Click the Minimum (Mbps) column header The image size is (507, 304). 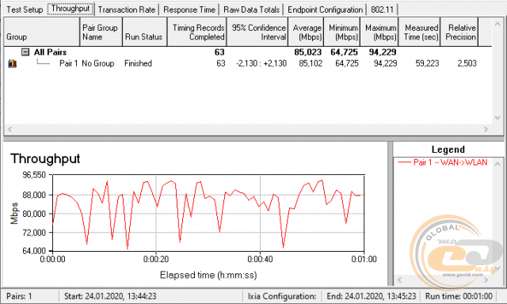[x=342, y=32]
